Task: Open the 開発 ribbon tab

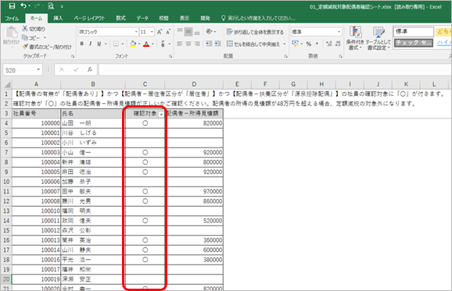Action: pyautogui.click(x=205, y=18)
